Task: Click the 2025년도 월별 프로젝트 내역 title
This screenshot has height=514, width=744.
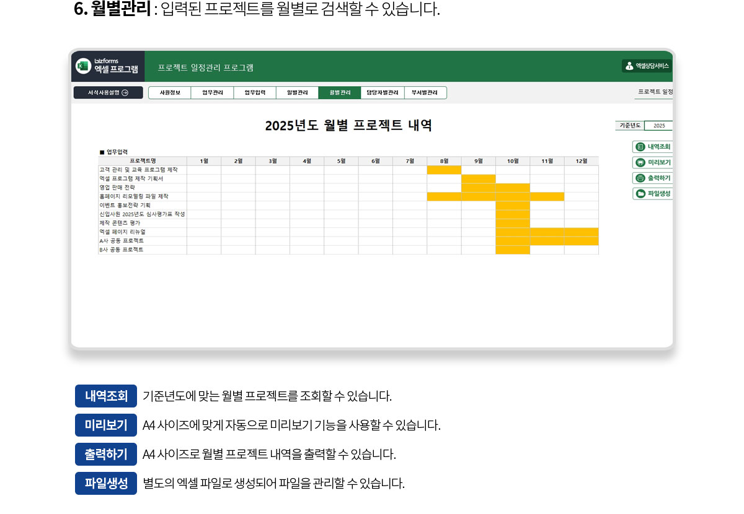Action: pos(348,126)
